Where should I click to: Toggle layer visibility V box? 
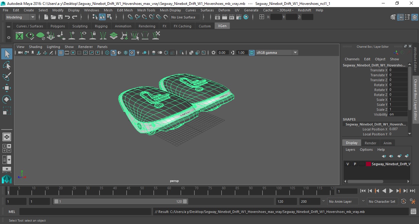[348, 164]
